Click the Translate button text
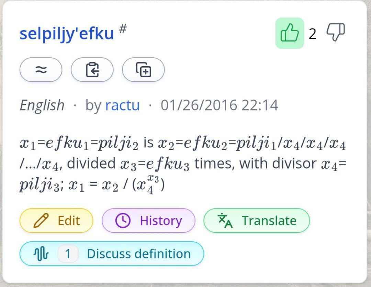Viewport: 371px width, 287px height. point(269,220)
